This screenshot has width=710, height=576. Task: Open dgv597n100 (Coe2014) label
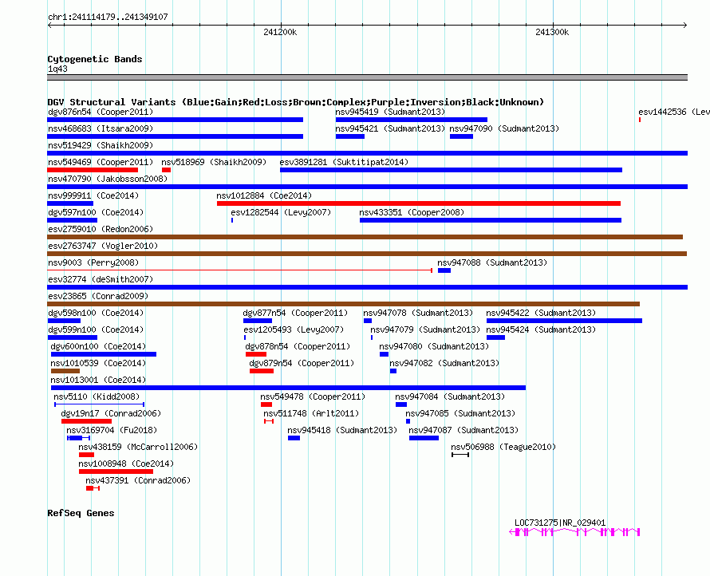[x=96, y=212]
